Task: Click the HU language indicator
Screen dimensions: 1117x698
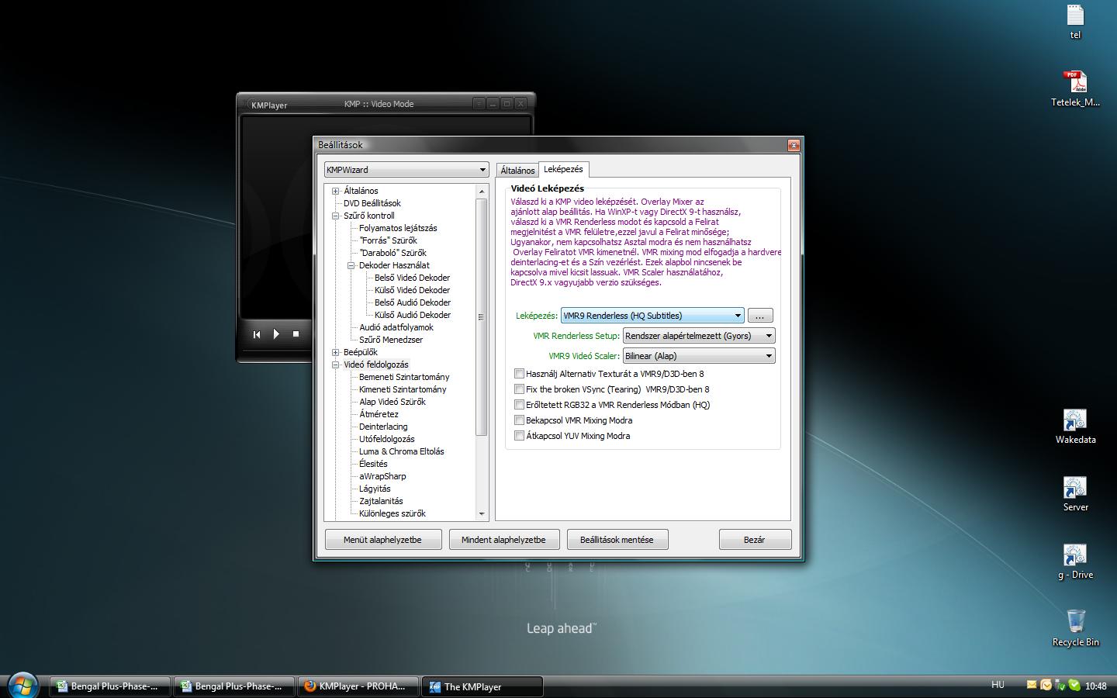Action: [x=998, y=685]
